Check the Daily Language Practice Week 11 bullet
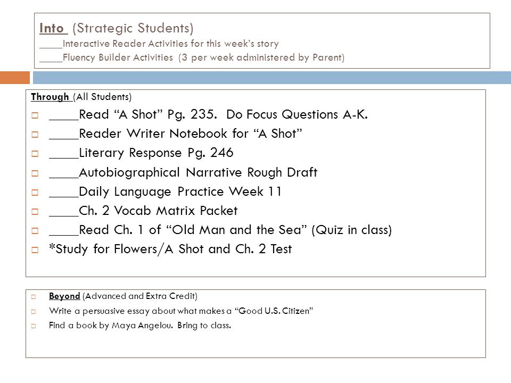Image resolution: width=511 pixels, height=383 pixels. coord(35,193)
